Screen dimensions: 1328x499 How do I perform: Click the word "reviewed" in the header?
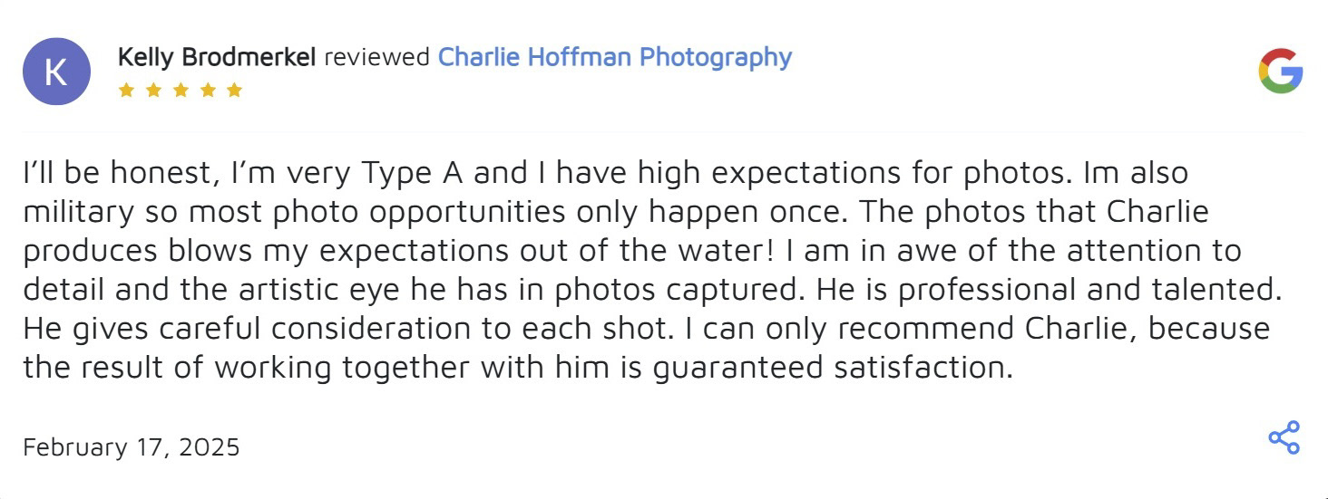[376, 57]
